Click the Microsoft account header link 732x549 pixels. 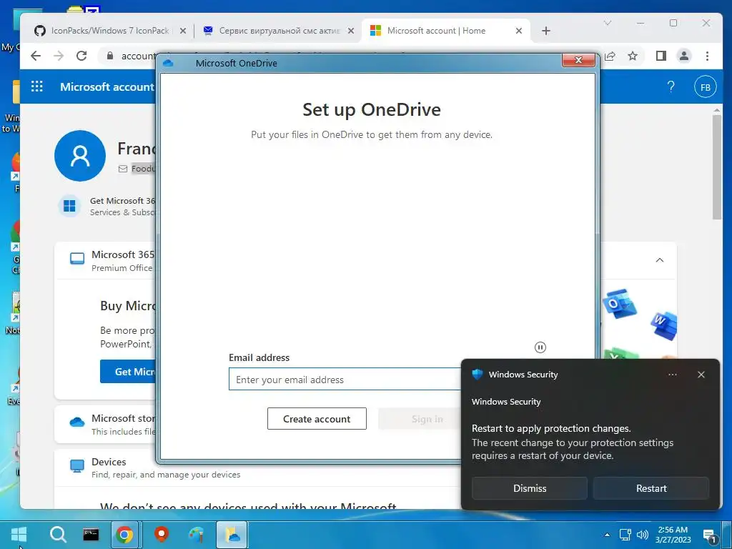[x=107, y=86]
